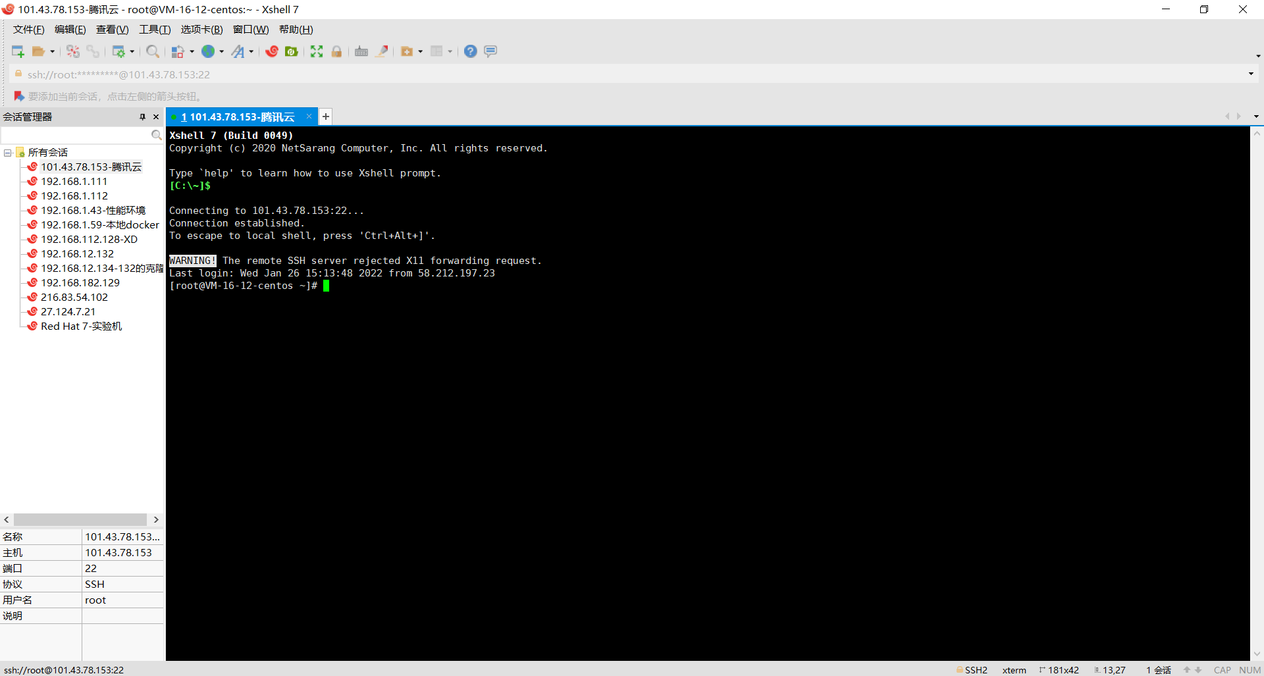Viewport: 1264px width, 676px height.
Task: Select session 192.168.182.129
Action: (80, 283)
